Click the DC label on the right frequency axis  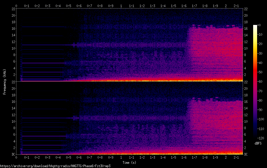click(x=246, y=154)
